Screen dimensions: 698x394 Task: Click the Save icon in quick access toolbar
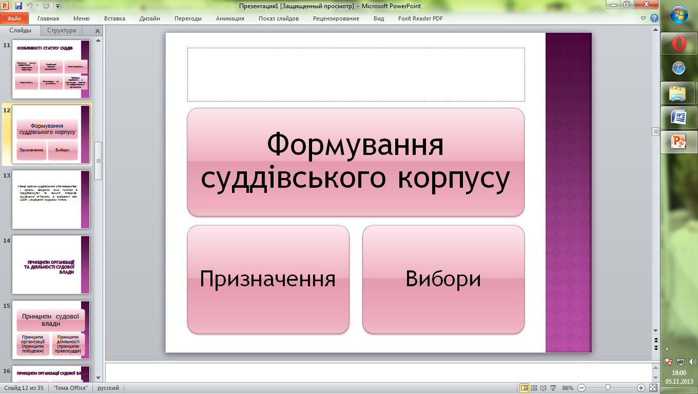[x=18, y=6]
